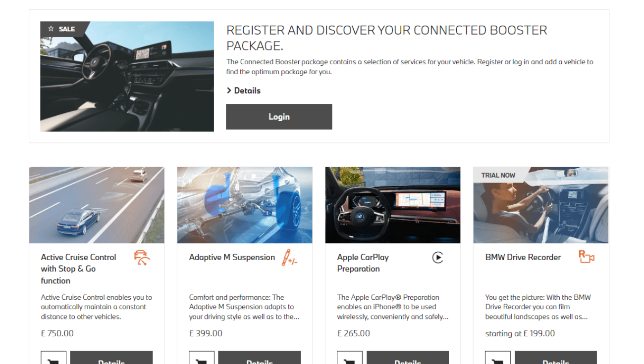Open the Apple CarPlay dashboard image
The width and height of the screenshot is (644, 364).
tap(393, 205)
